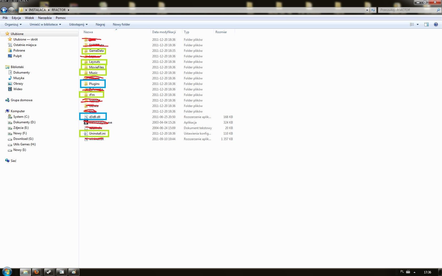This screenshot has width=442, height=276.
Task: Select the Plugins folder
Action: point(94,84)
